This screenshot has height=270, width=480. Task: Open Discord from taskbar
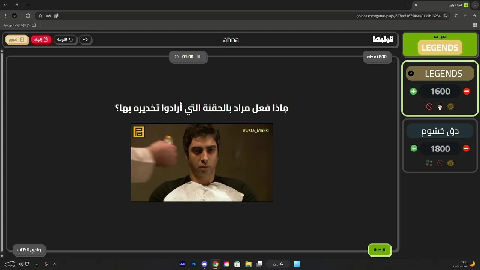[x=204, y=264]
